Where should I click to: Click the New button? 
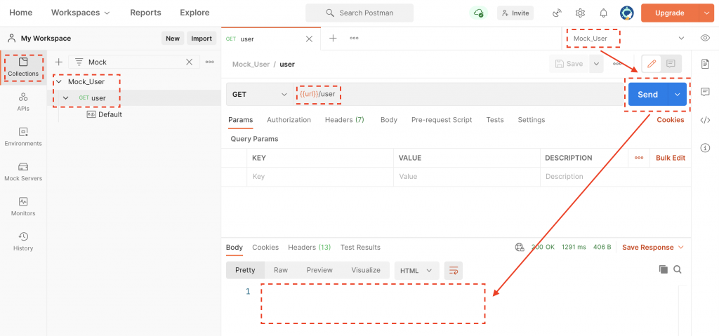click(173, 39)
